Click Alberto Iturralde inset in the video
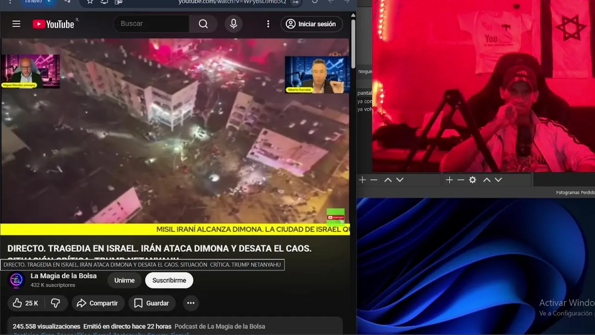The width and height of the screenshot is (595, 335). 317,74
